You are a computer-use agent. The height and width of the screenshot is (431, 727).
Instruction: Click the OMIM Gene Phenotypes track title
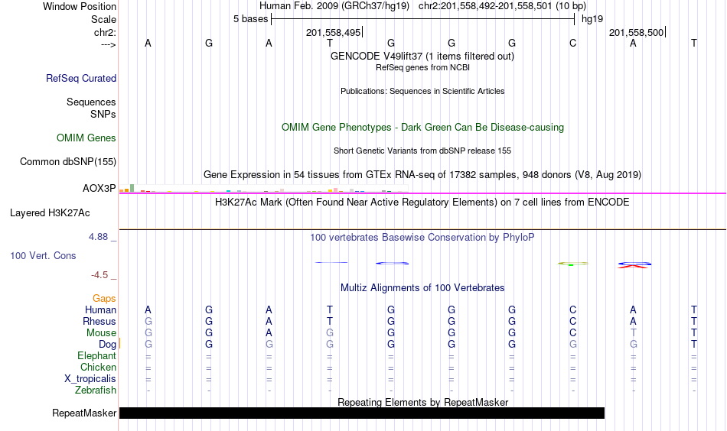tap(422, 128)
